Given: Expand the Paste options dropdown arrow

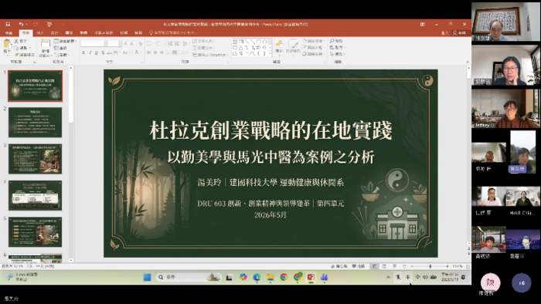Looking at the screenshot, I should [x=7, y=55].
